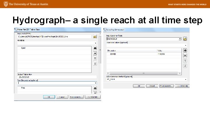The height and width of the screenshot is (118, 210).
Task: Select the COMID dimension row
Action: (x=144, y=54)
